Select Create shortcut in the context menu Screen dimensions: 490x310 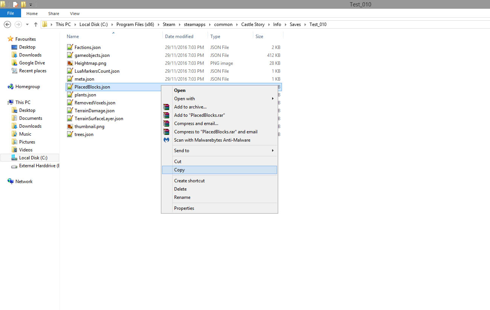pos(219,181)
